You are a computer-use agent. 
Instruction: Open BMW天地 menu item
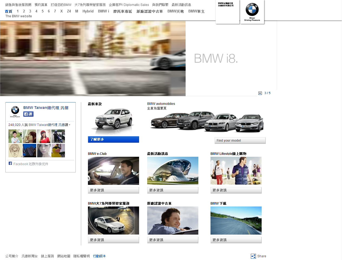tap(176, 11)
